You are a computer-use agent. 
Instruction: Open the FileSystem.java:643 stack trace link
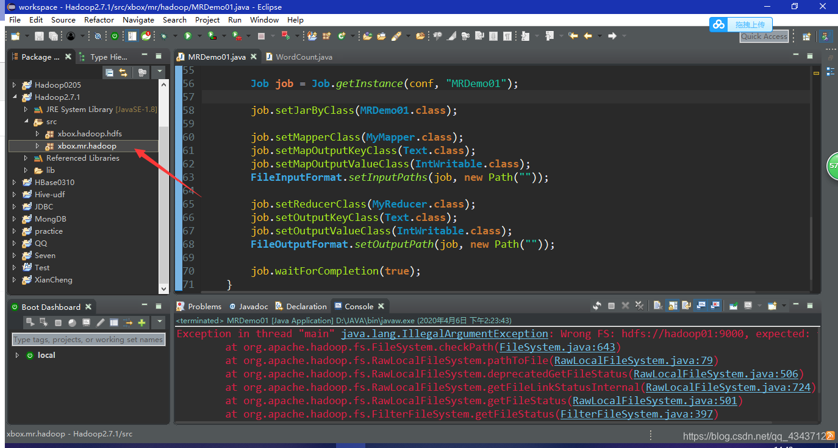click(x=557, y=347)
